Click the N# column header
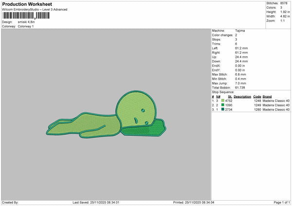 click(218, 96)
